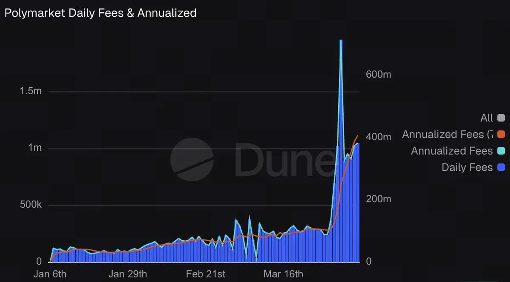The image size is (510, 282).
Task: Click the 'Annualized Fees (7' legend label
Action: tap(448, 135)
